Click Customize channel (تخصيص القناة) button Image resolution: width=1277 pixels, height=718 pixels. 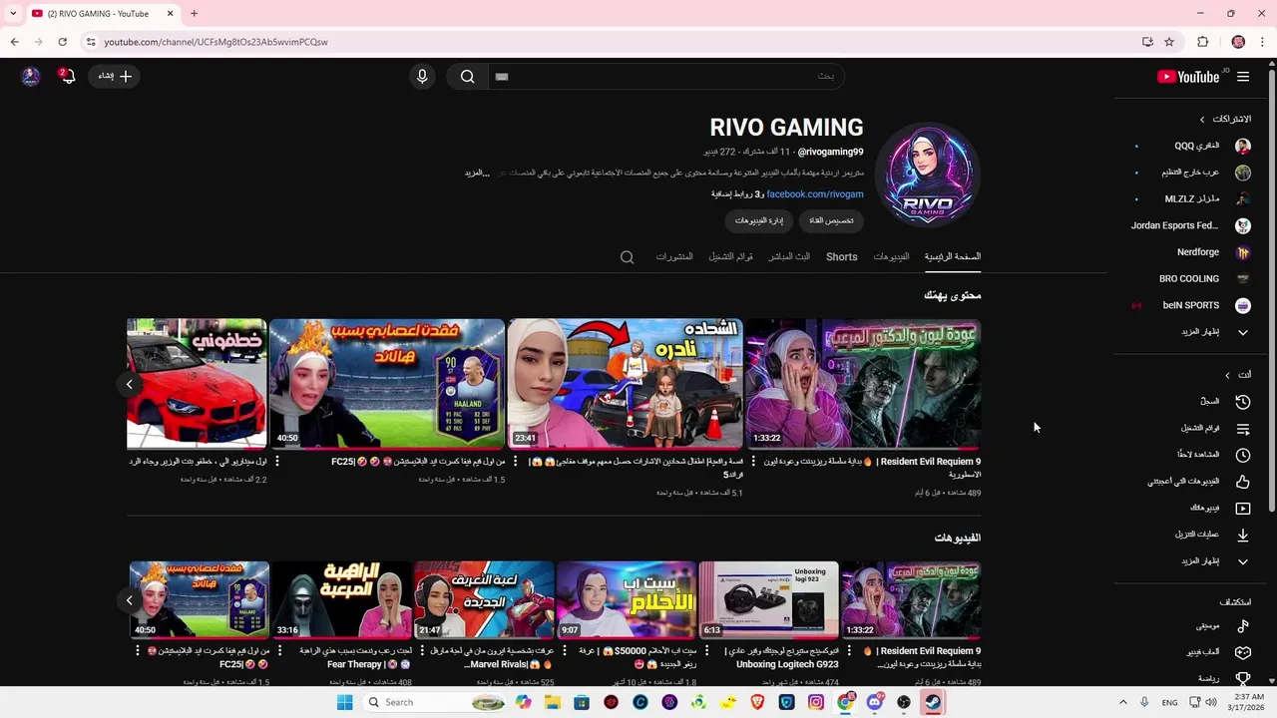tap(831, 220)
